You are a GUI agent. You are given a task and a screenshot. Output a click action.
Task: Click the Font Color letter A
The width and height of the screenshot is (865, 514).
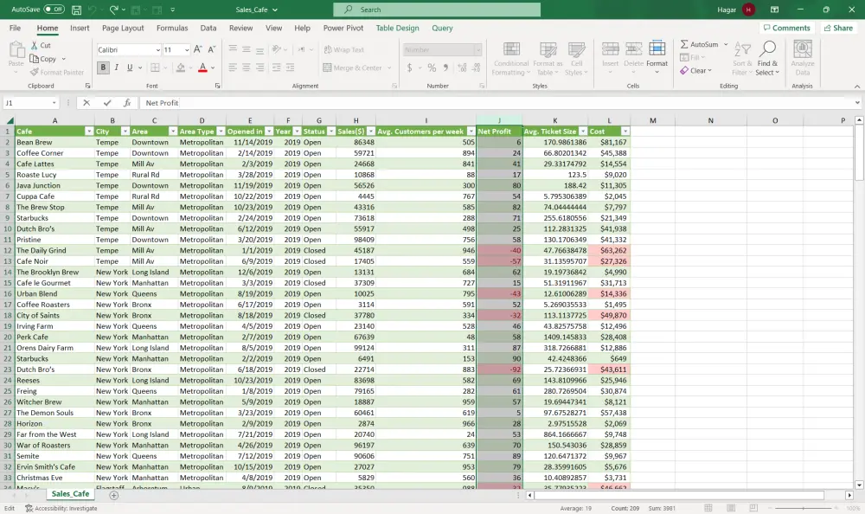(x=202, y=67)
